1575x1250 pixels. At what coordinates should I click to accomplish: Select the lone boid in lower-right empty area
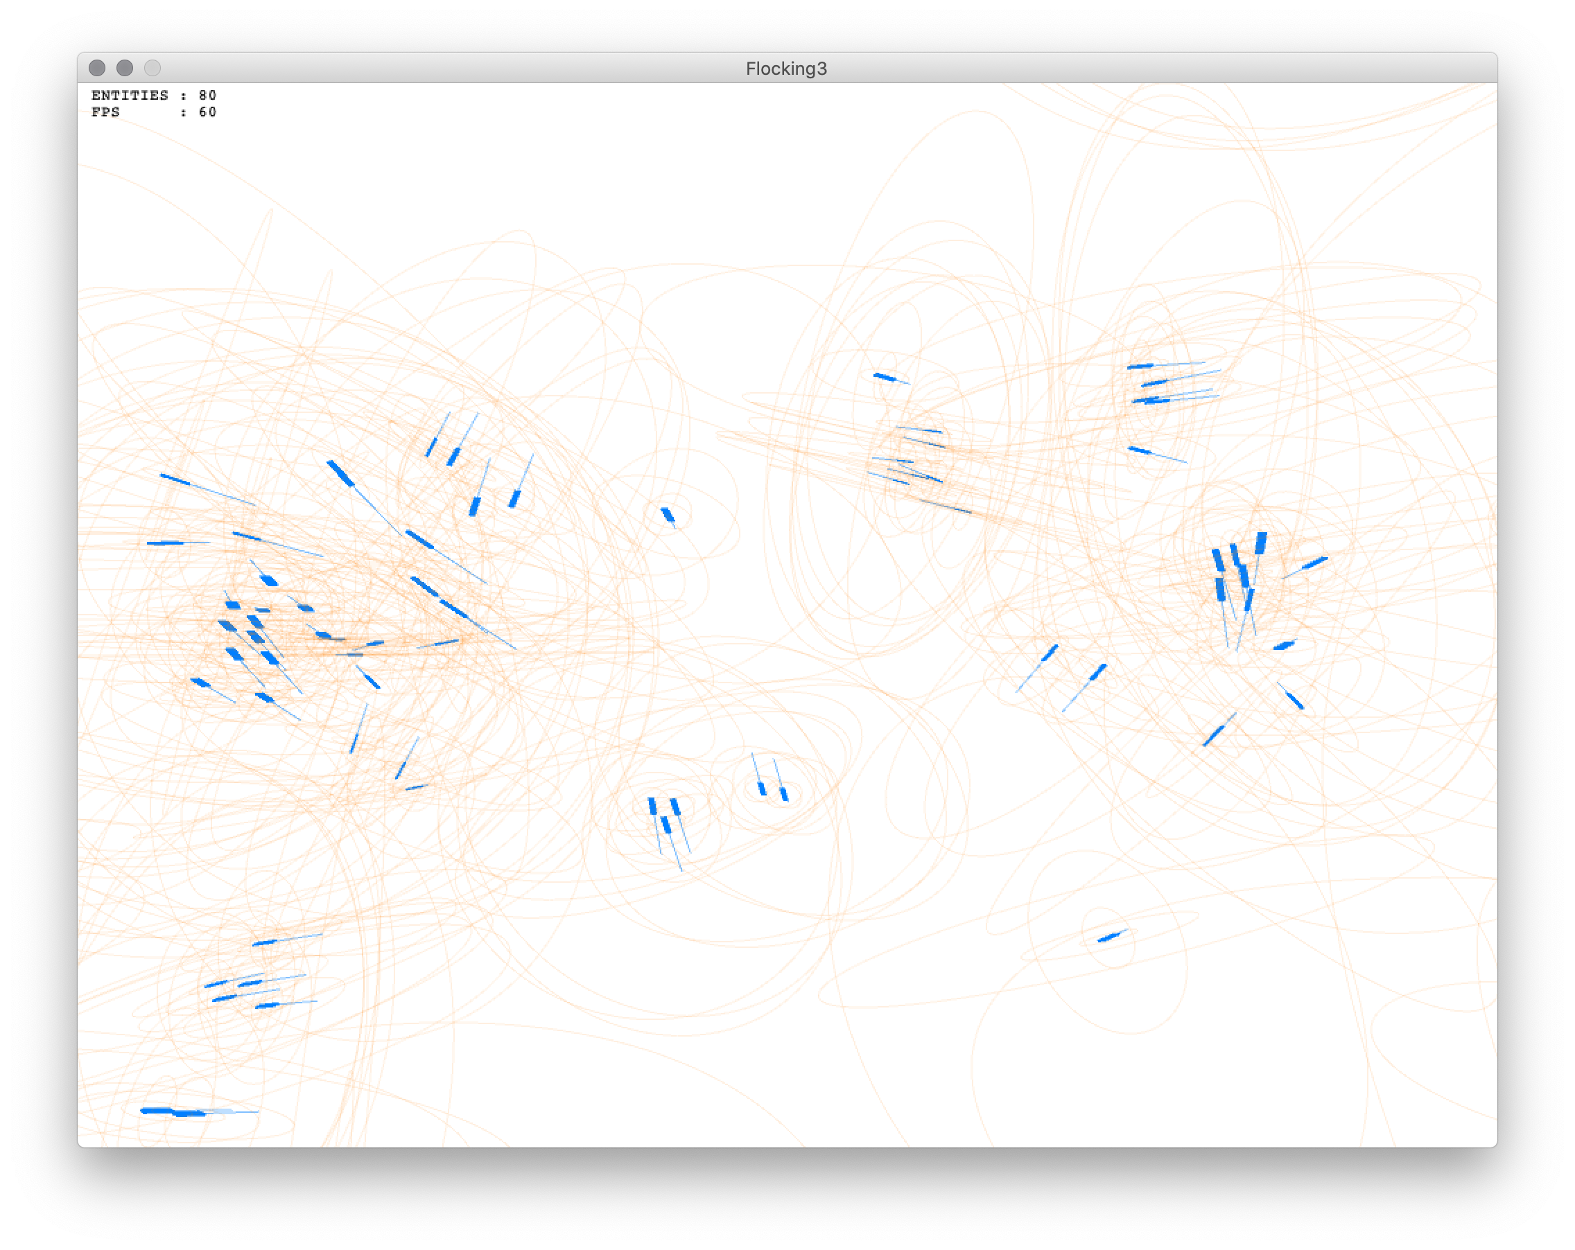[x=1111, y=936]
